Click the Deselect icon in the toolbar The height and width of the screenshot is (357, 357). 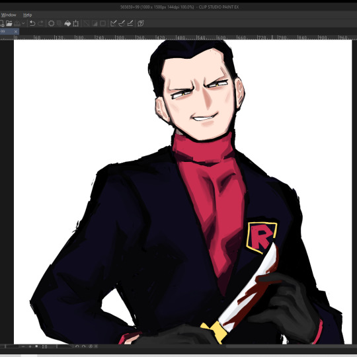coord(87,23)
